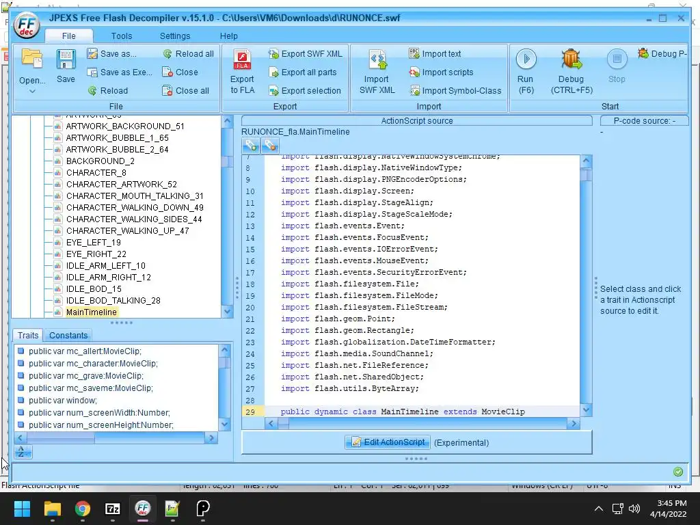
Task: Expand the Open dropdown arrow
Action: coord(32,92)
